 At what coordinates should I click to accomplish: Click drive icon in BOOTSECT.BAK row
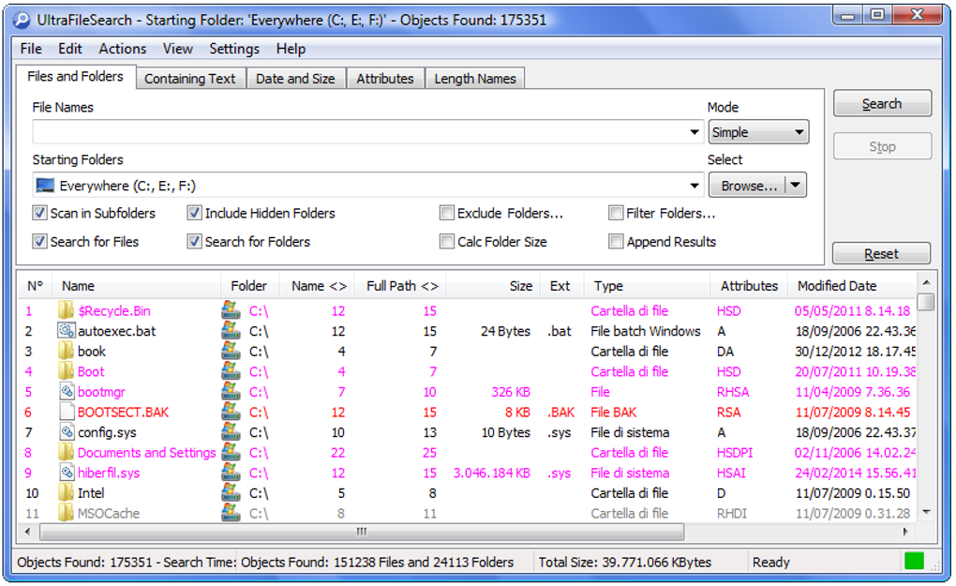coord(231,412)
